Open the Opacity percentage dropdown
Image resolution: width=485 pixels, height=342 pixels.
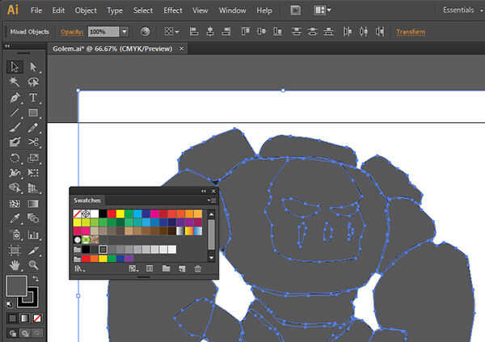124,32
